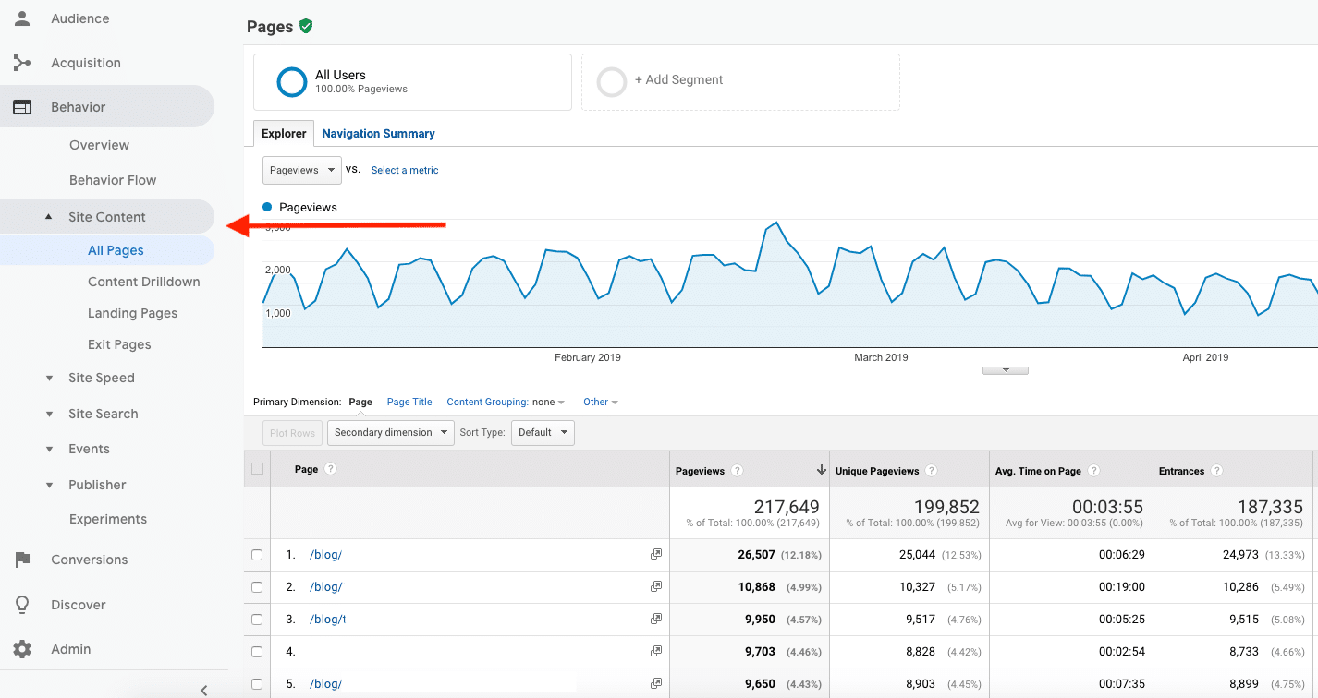Open the Admin gear icon
Viewport: 1318px width, 698px height.
click(x=22, y=649)
